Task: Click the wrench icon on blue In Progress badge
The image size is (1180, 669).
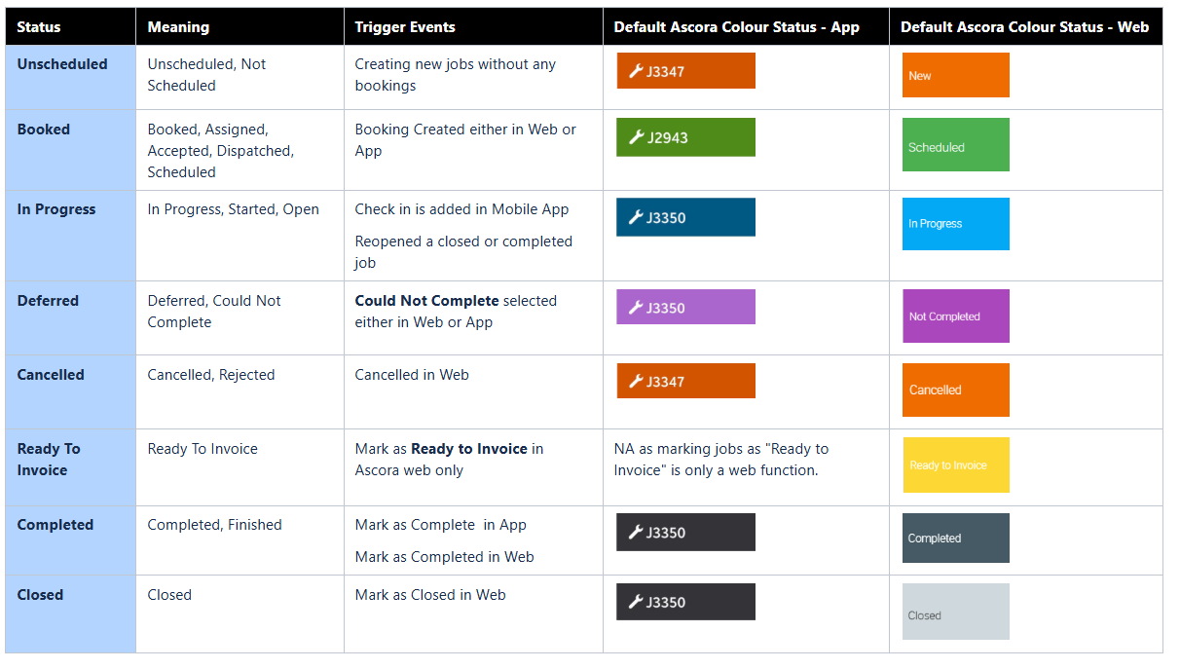Action: coord(636,217)
